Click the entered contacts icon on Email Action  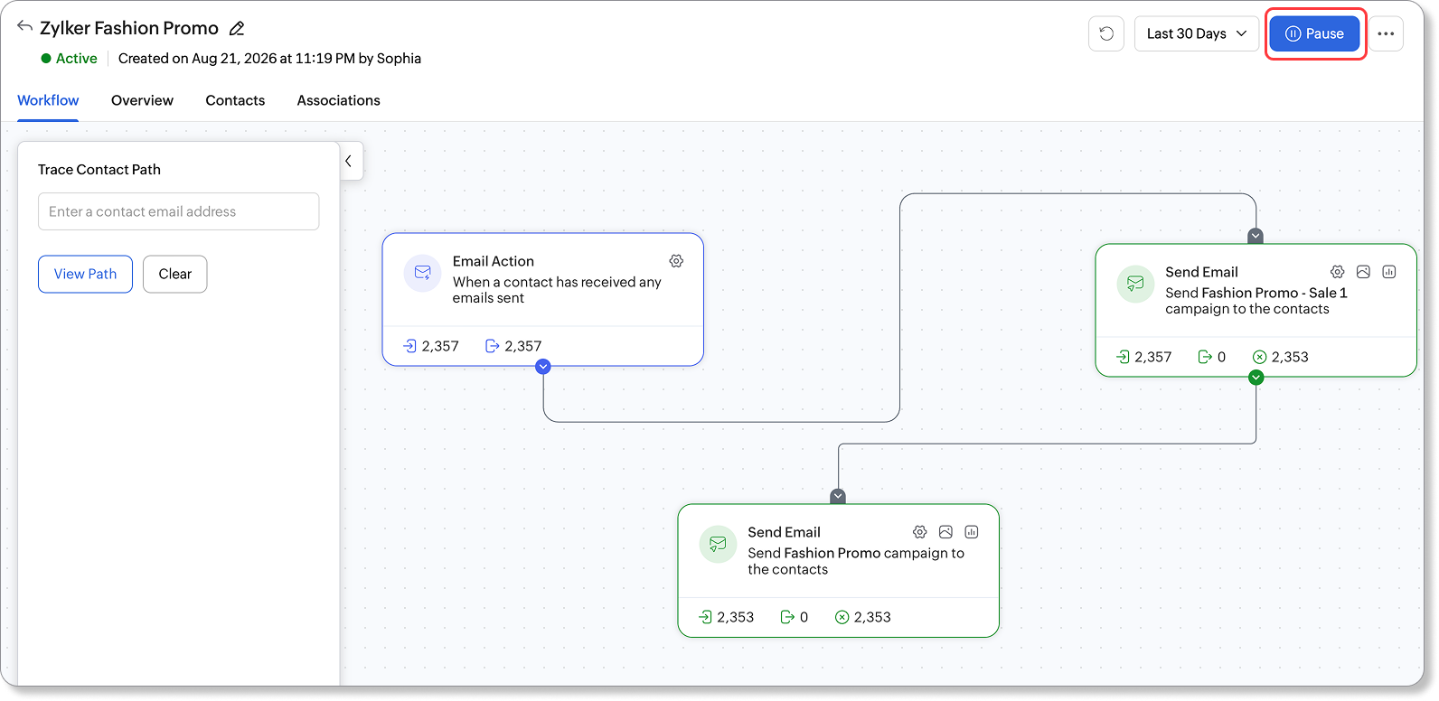[409, 346]
